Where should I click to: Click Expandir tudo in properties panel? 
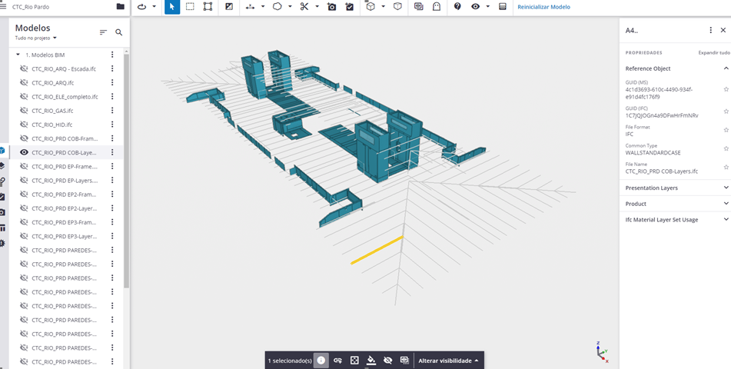pos(713,53)
